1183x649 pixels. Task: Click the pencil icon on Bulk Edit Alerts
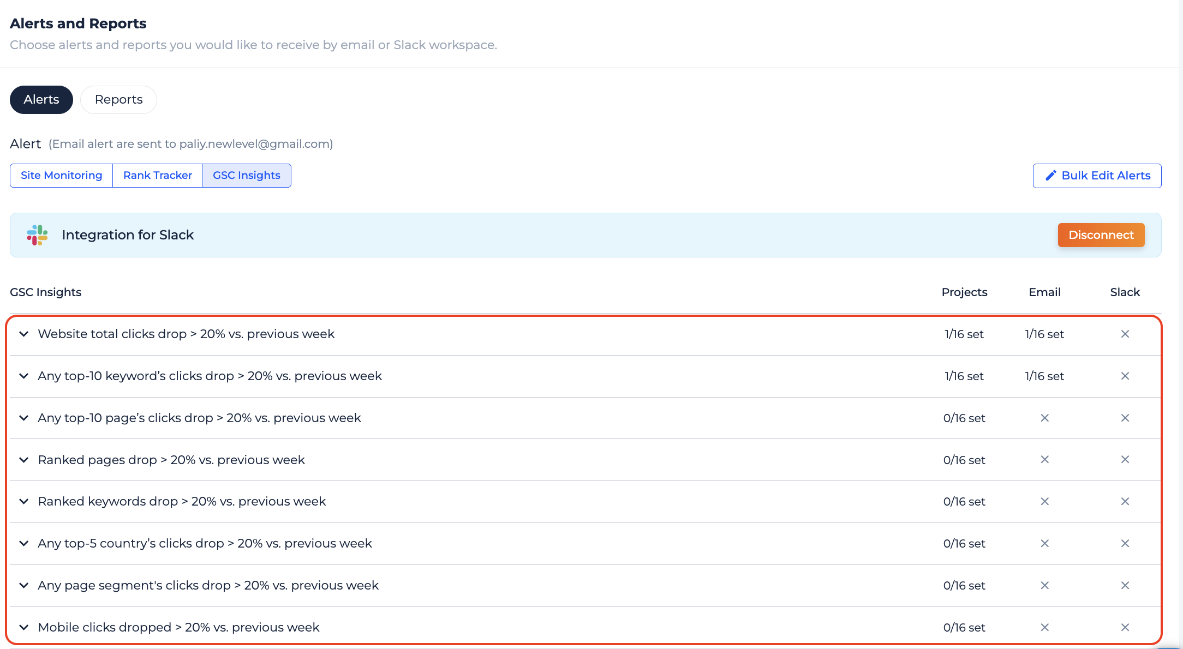1050,176
